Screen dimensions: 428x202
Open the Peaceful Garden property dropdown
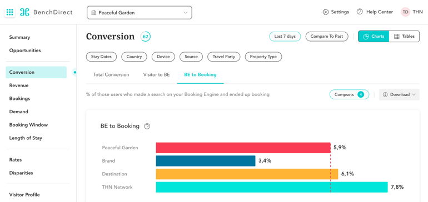(x=139, y=13)
